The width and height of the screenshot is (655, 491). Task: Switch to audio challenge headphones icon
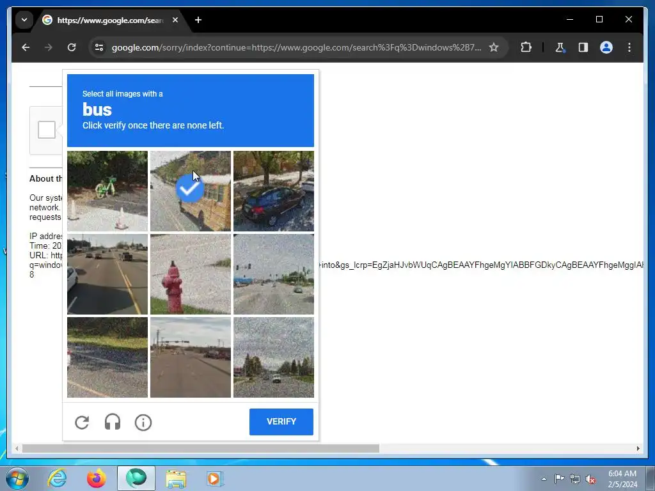[x=113, y=422]
